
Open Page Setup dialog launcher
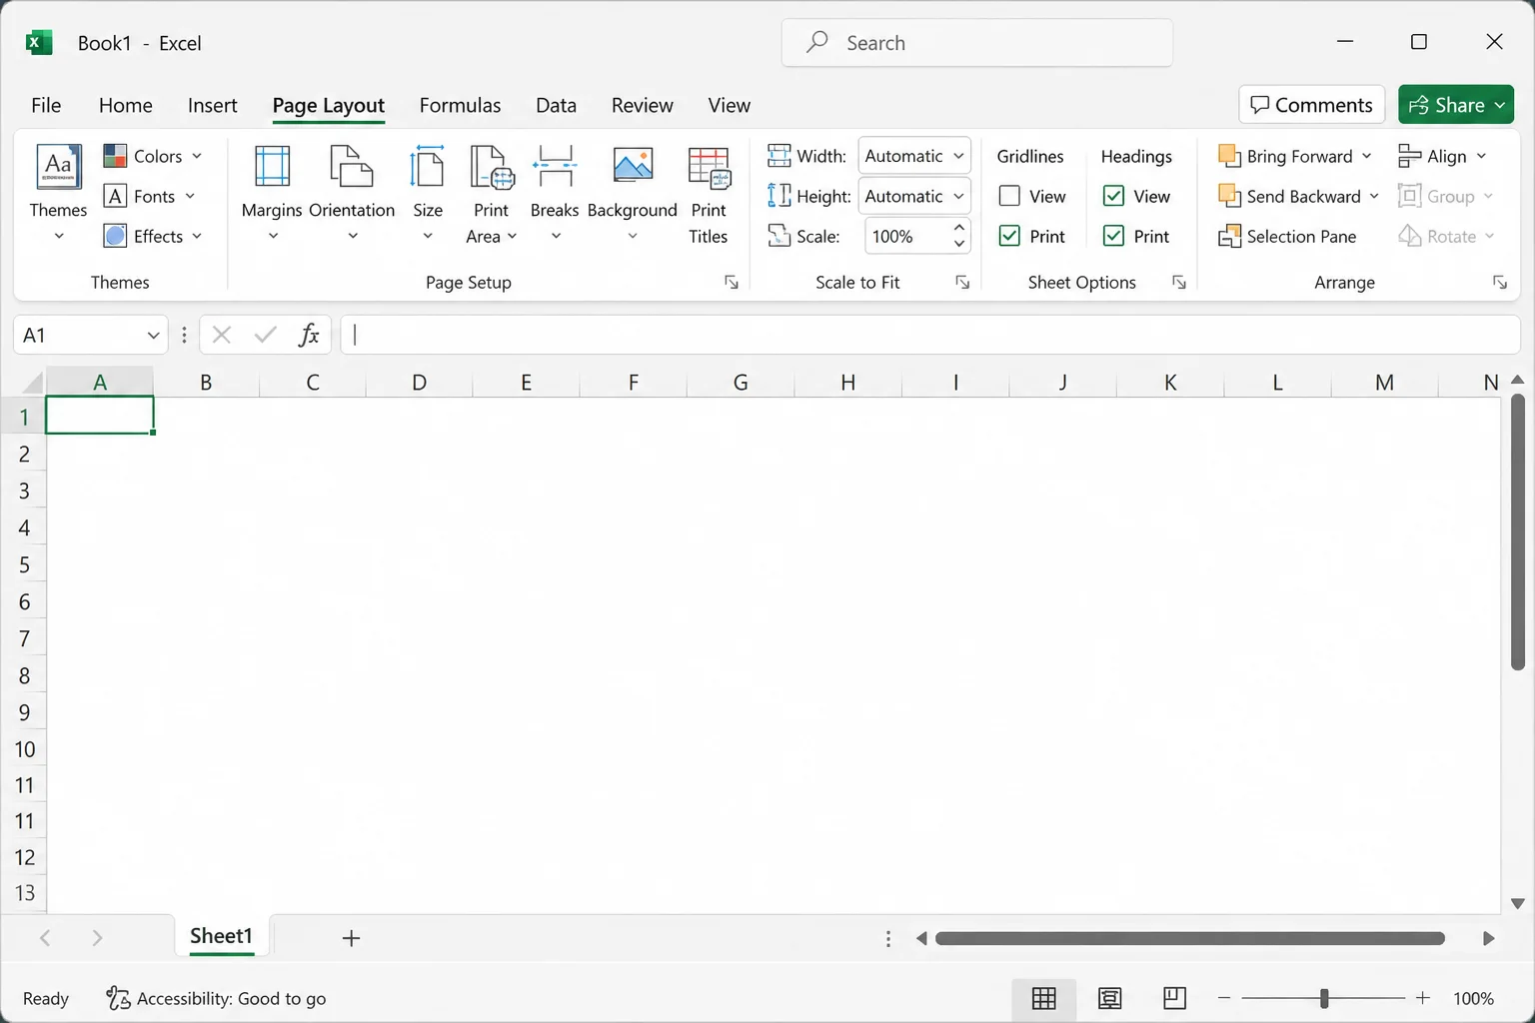pos(732,283)
